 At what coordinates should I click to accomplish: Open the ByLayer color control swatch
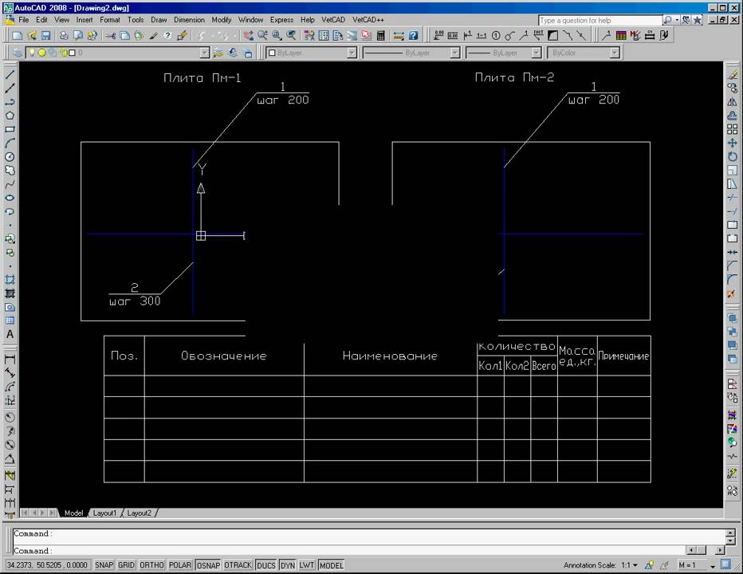click(311, 53)
